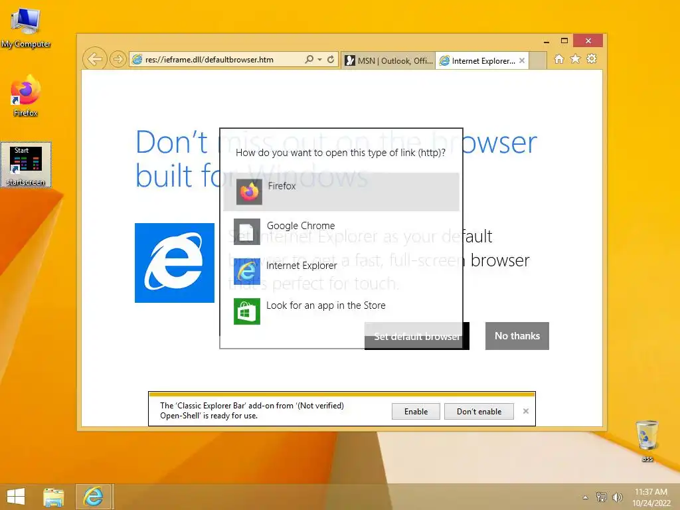The height and width of the screenshot is (510, 680).
Task: Dismiss the add-on notification bar
Action: click(x=526, y=411)
